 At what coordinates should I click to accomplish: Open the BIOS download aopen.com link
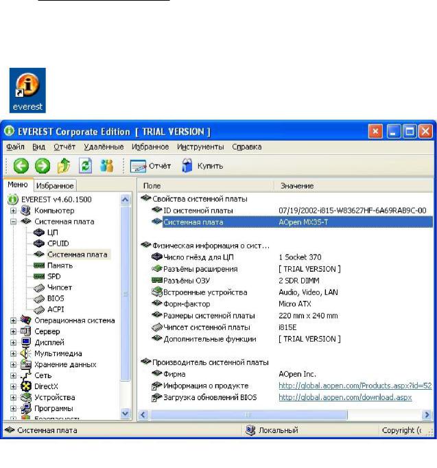pos(345,397)
